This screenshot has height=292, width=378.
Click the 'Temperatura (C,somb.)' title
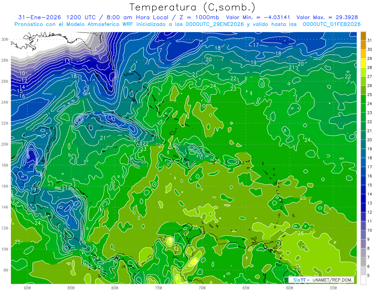coord(192,7)
